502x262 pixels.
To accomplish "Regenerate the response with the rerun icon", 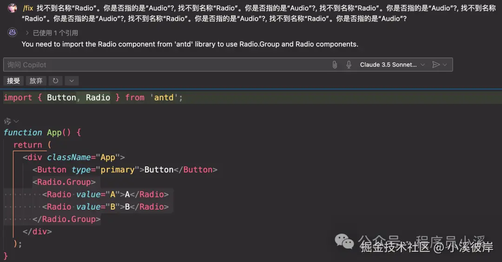I will 55,81.
